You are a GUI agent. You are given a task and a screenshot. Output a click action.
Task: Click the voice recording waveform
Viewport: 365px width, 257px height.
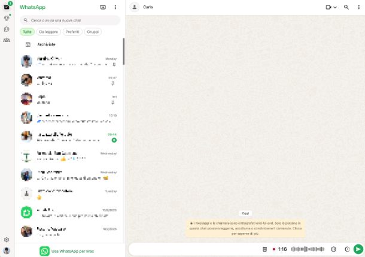click(x=308, y=249)
